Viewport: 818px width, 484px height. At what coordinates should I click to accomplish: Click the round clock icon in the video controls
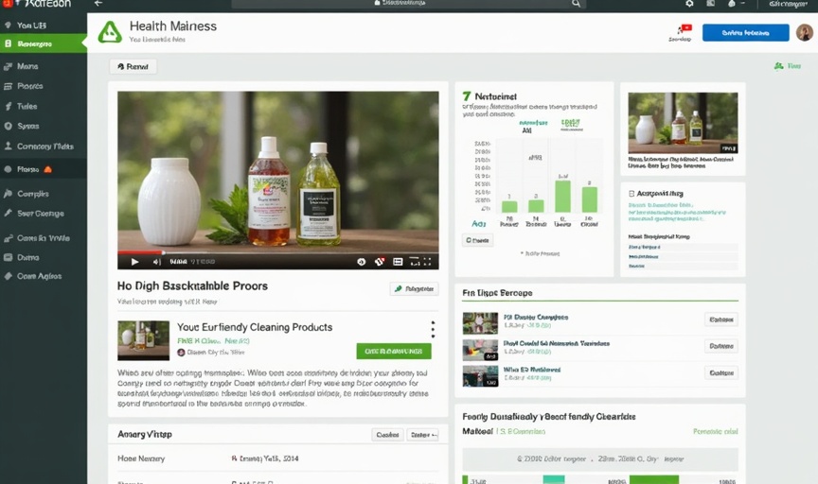361,262
